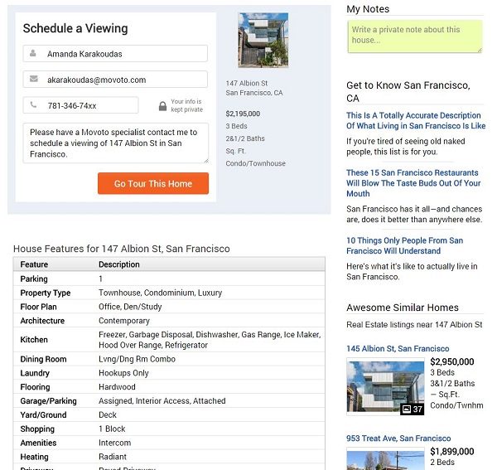
Task: Click the viewing request message box
Action: point(116,143)
